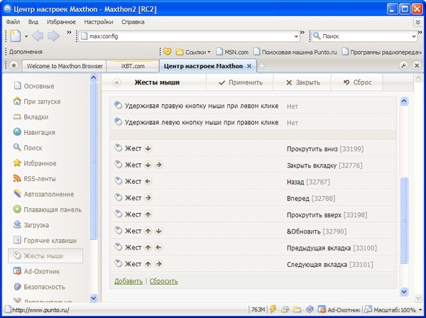Click the Forward navigation arrow
426x318 pixels.
coord(54,35)
